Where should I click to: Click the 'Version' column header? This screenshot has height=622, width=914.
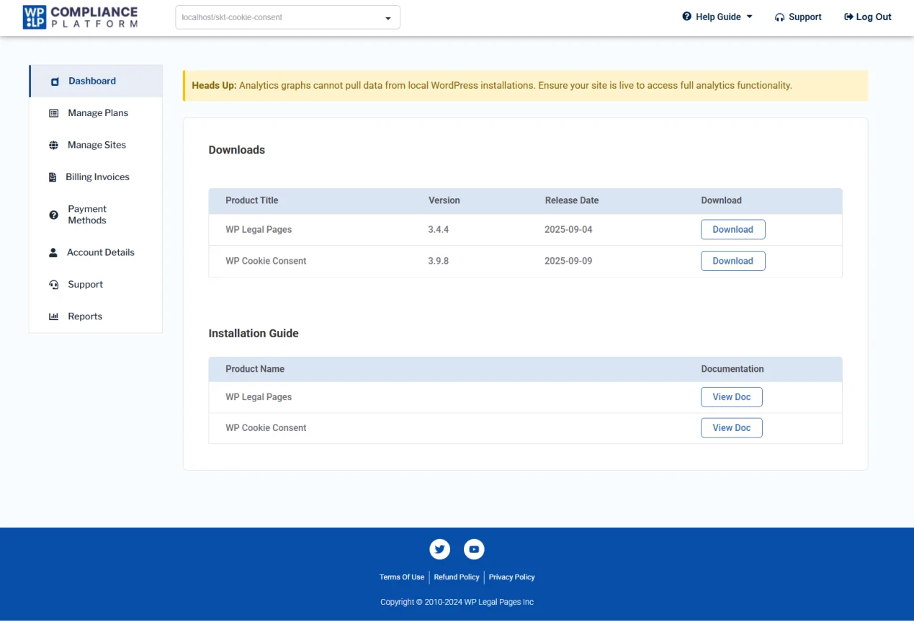coord(444,200)
